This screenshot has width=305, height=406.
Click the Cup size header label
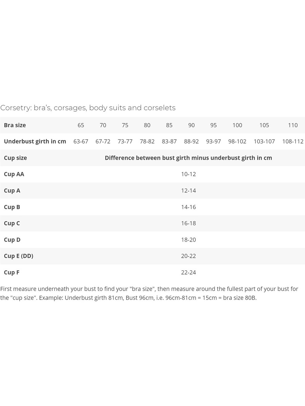(x=15, y=158)
